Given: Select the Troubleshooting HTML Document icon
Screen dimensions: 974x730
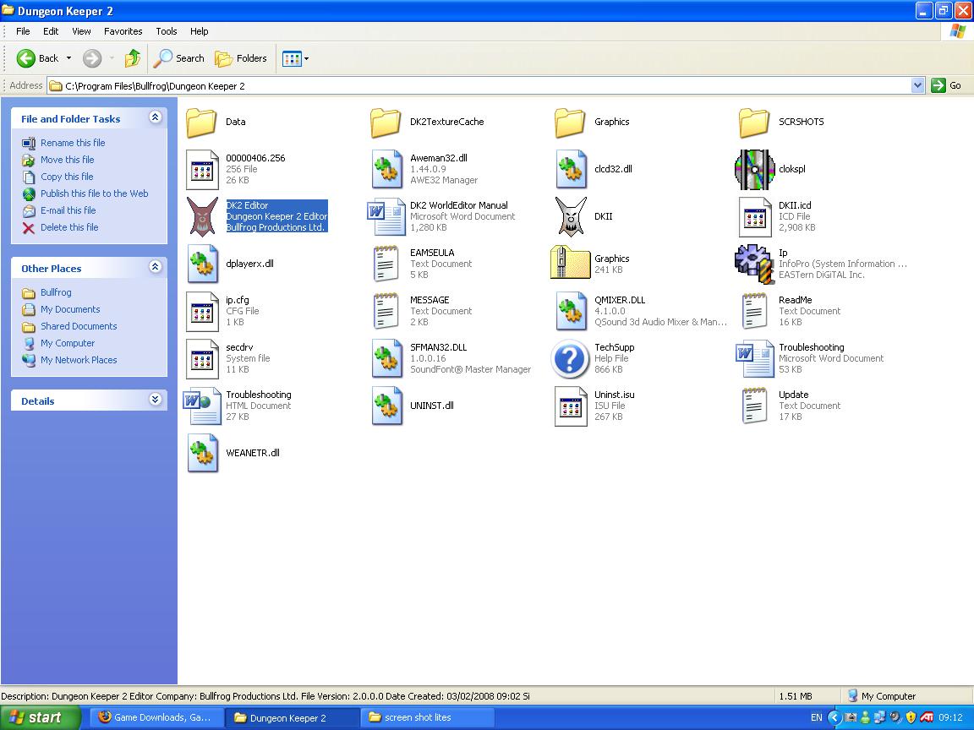Looking at the screenshot, I should pyautogui.click(x=203, y=406).
